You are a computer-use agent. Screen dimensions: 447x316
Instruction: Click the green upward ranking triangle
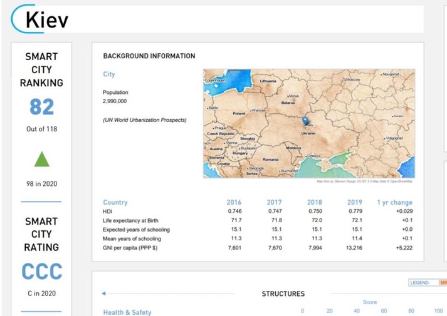pos(41,160)
